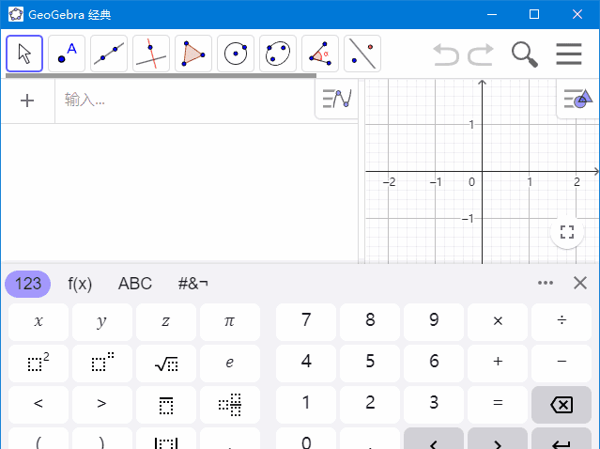The image size is (600, 449).
Task: Select the Reflect about Line tool
Action: 362,54
